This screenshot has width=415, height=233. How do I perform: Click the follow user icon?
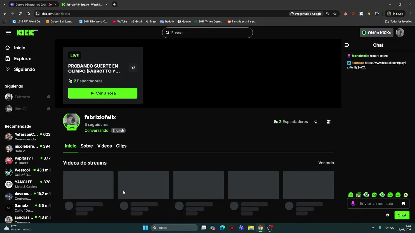[x=328, y=122]
